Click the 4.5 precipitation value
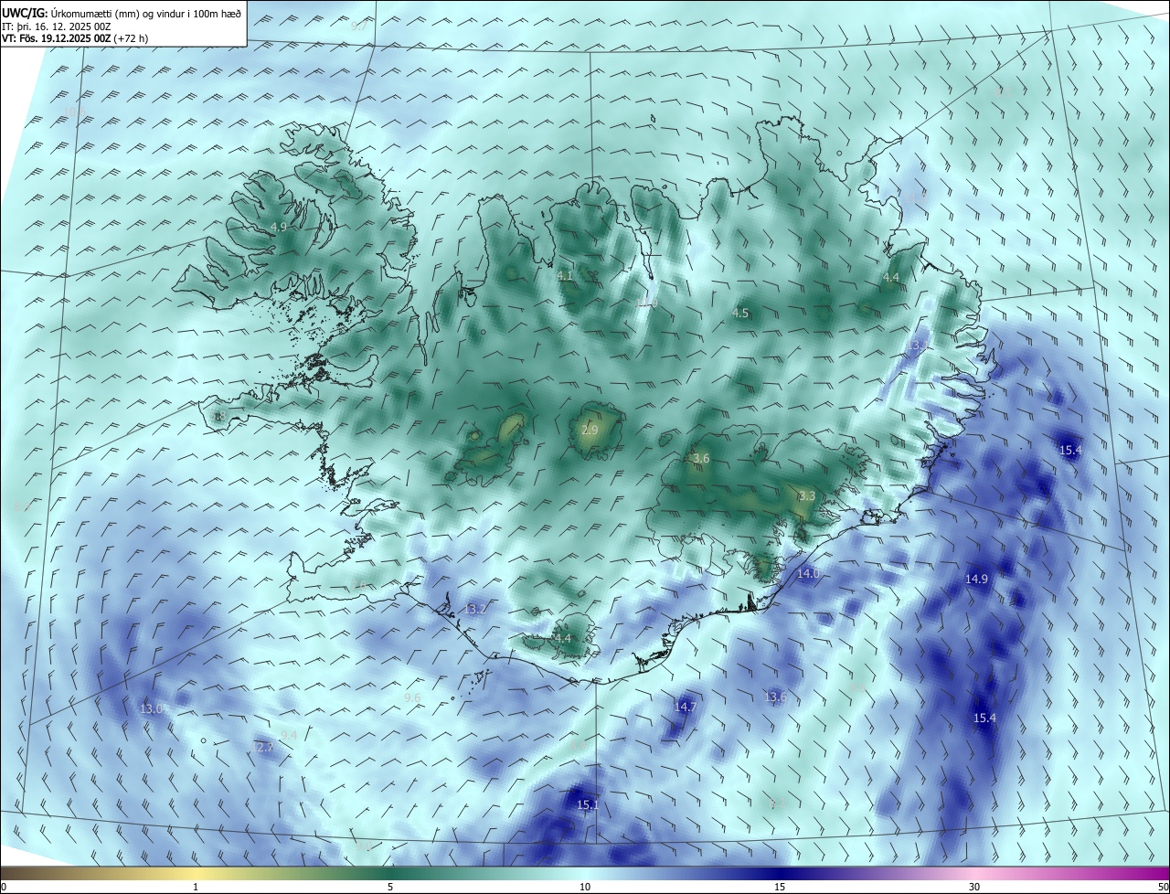Image resolution: width=1170 pixels, height=894 pixels. [740, 314]
